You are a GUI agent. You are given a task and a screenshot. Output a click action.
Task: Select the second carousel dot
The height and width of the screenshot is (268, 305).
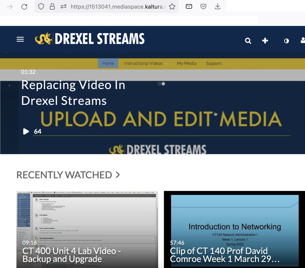click(x=164, y=84)
